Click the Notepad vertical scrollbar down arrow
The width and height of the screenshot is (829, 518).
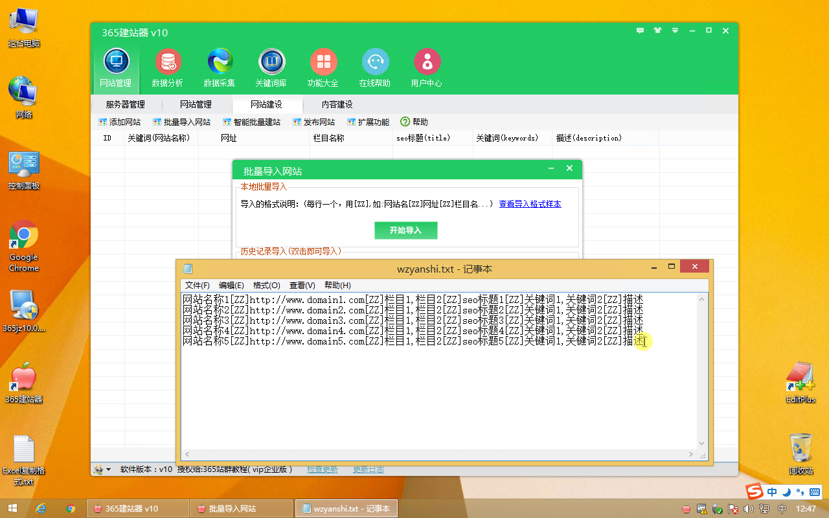click(702, 444)
